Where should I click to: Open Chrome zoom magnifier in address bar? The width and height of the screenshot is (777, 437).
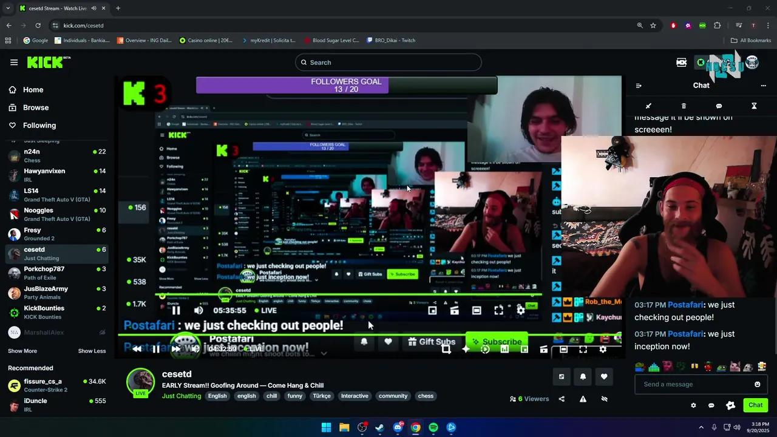[x=640, y=25]
